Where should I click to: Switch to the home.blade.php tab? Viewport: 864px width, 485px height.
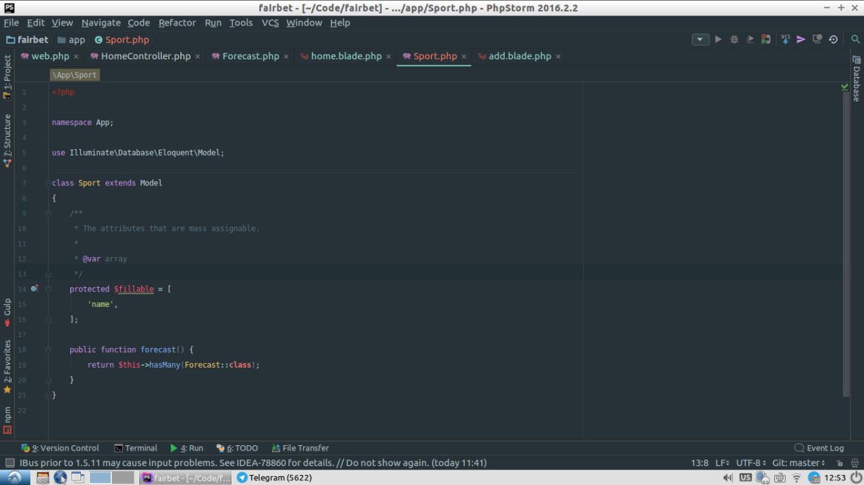[346, 56]
